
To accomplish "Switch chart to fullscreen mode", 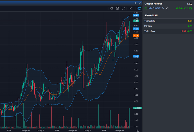I will [x=123, y=8].
